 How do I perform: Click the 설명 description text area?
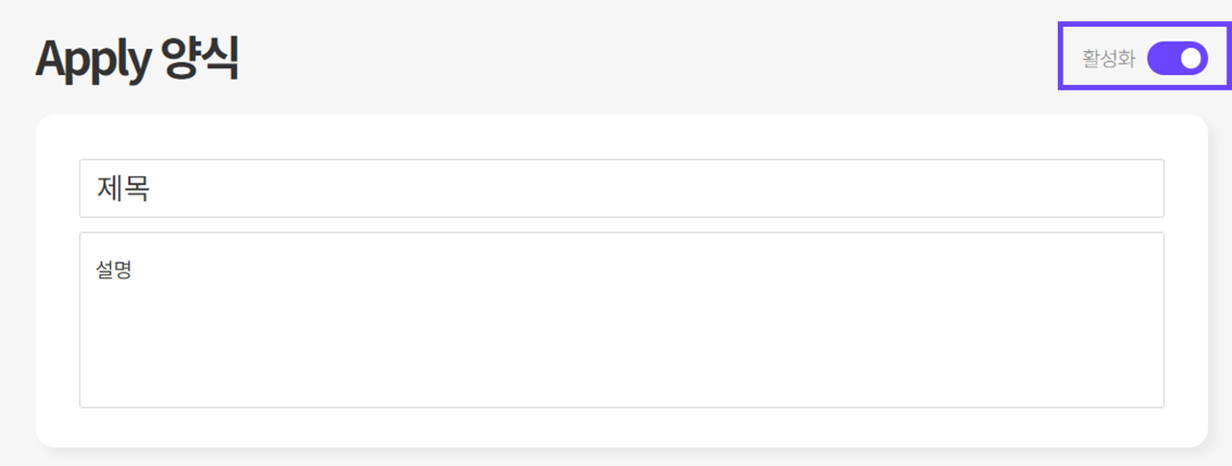click(621, 320)
